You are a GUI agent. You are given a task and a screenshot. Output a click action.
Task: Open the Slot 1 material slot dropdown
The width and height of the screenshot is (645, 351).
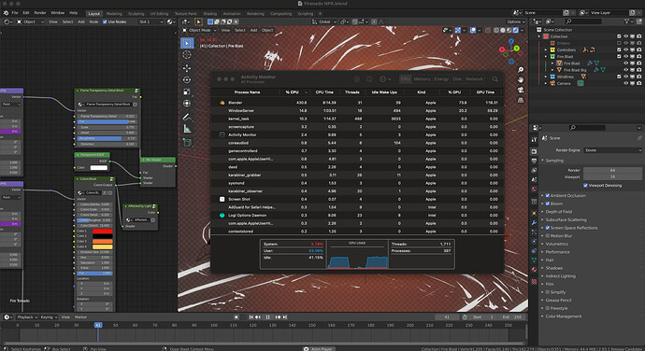point(150,21)
